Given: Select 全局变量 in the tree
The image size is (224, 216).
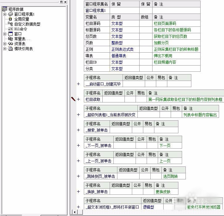Looking at the screenshot, I should [22, 19].
